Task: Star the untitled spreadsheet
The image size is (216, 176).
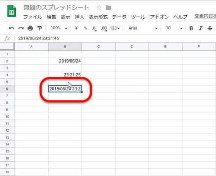Action: point(99,8)
